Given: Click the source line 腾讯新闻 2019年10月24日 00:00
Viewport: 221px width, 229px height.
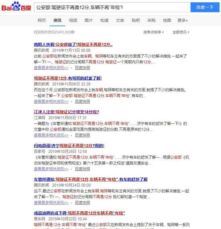Looking at the screenshot, I should point(62,185).
